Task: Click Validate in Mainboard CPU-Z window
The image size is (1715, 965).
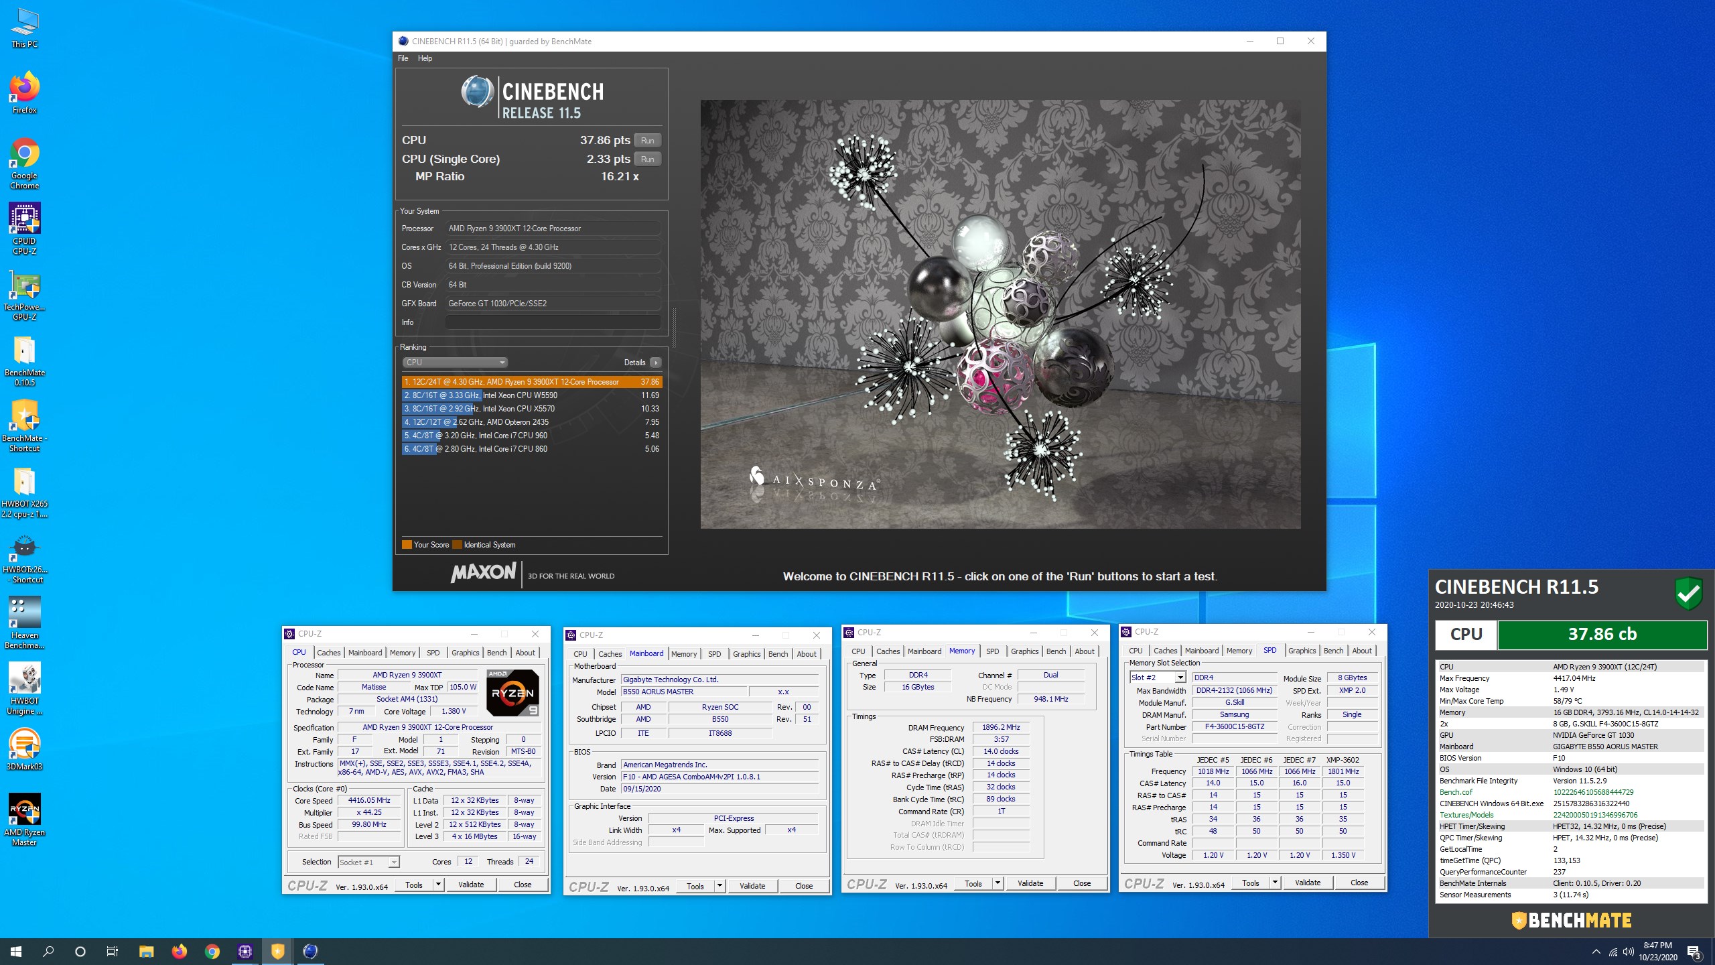Action: coord(752,886)
